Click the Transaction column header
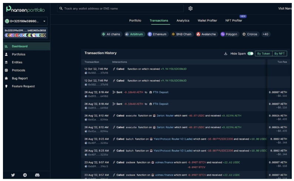 pos(92,62)
